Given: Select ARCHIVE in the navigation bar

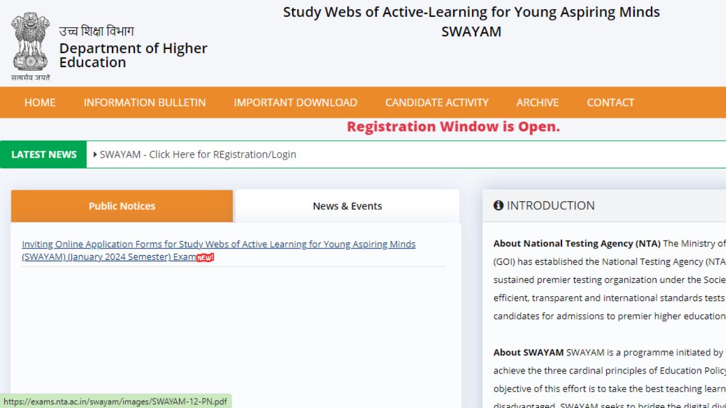Looking at the screenshot, I should pos(537,103).
